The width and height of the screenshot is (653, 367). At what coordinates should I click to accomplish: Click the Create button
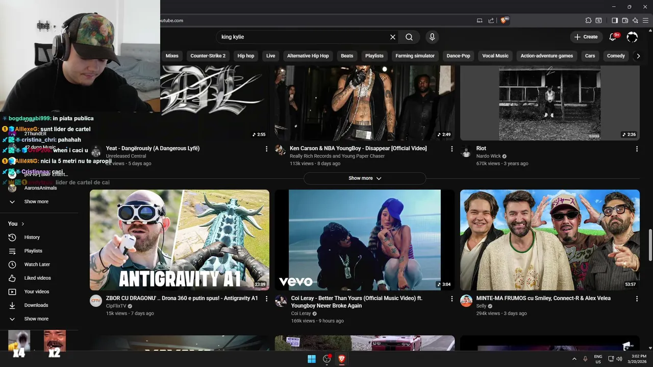(x=586, y=37)
